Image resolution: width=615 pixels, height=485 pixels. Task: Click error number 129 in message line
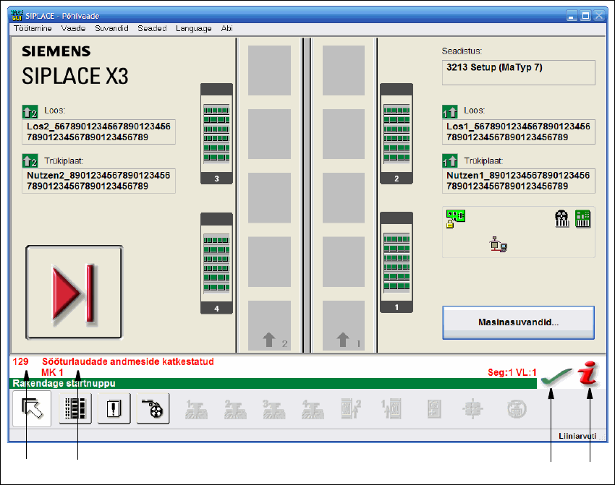[x=20, y=361]
